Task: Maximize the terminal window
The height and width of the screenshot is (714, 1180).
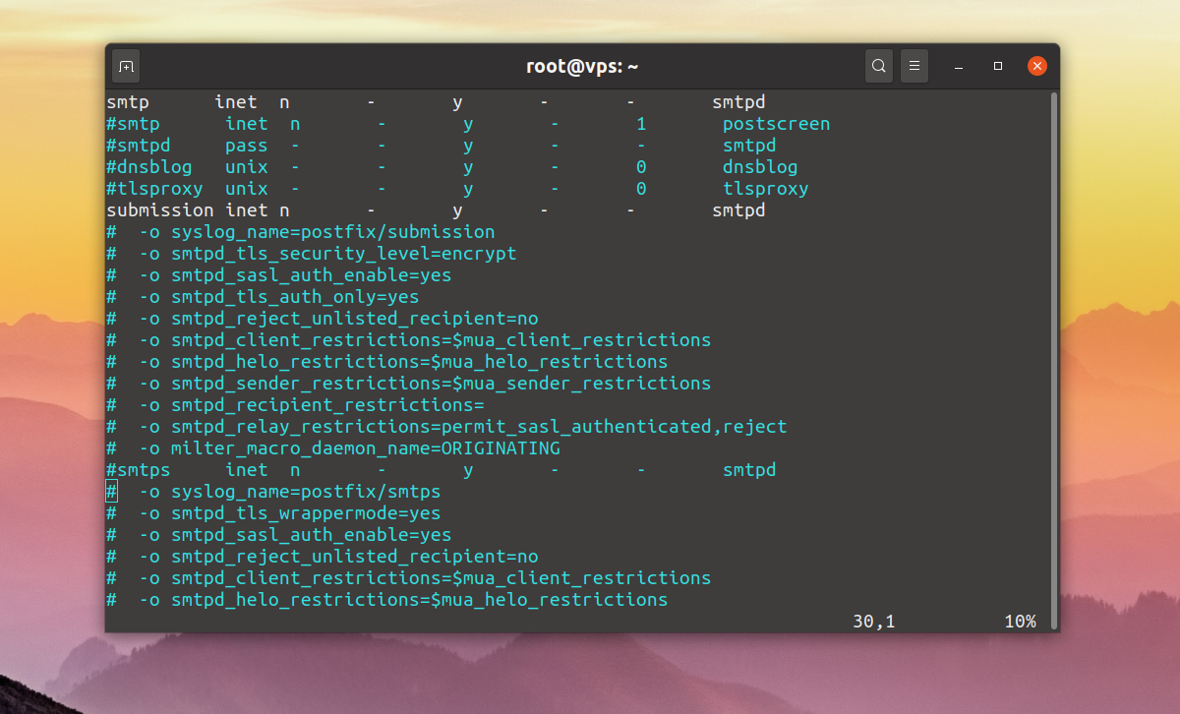Action: pos(998,66)
